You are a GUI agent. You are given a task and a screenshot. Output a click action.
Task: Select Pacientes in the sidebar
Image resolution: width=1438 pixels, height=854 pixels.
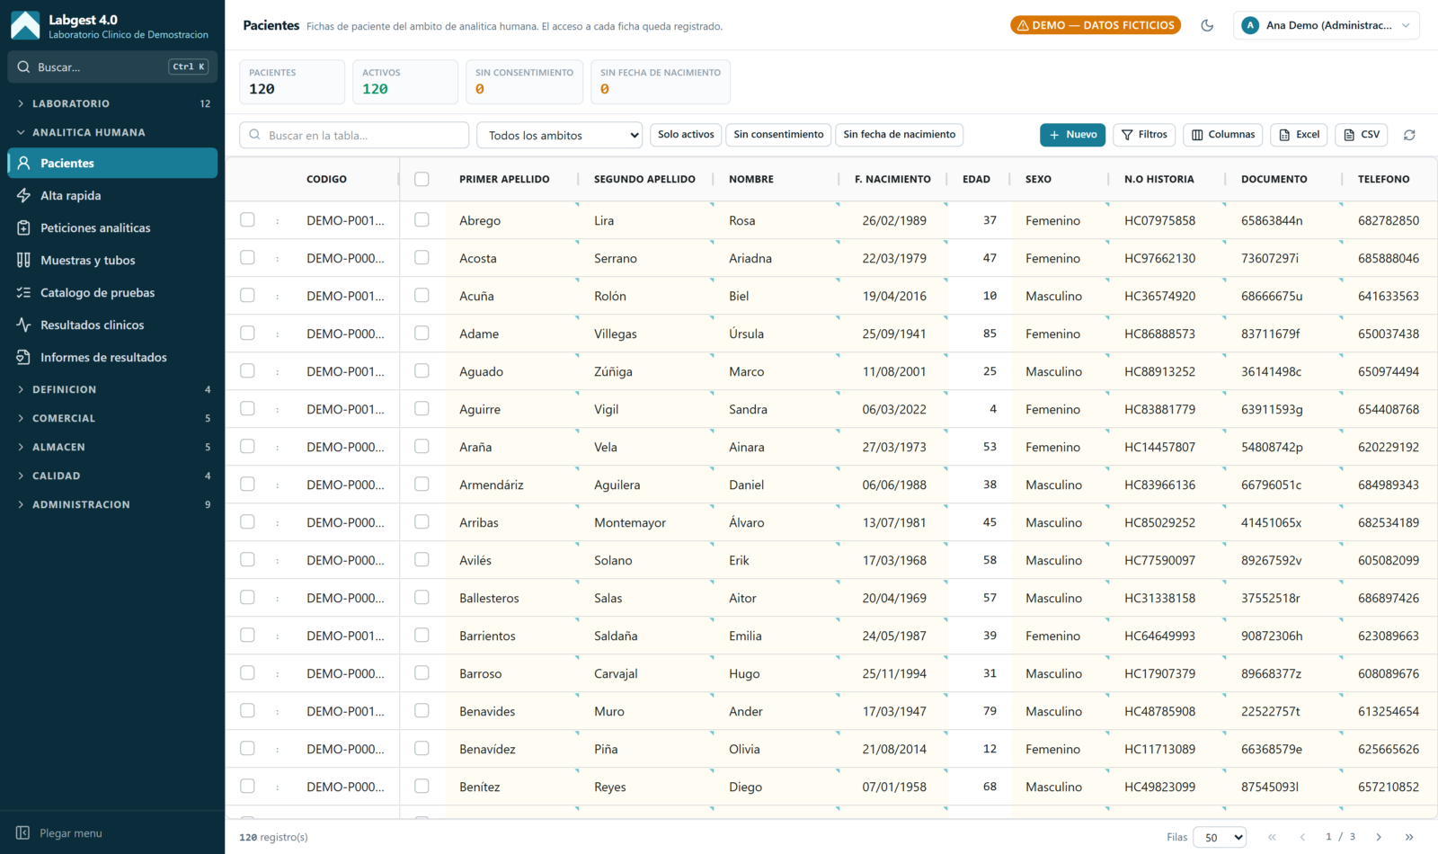pyautogui.click(x=112, y=163)
